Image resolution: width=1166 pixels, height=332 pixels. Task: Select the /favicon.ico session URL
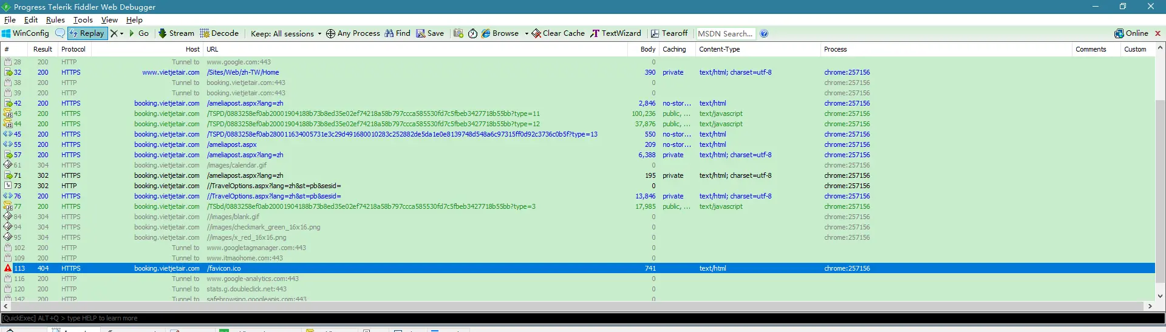coord(223,268)
